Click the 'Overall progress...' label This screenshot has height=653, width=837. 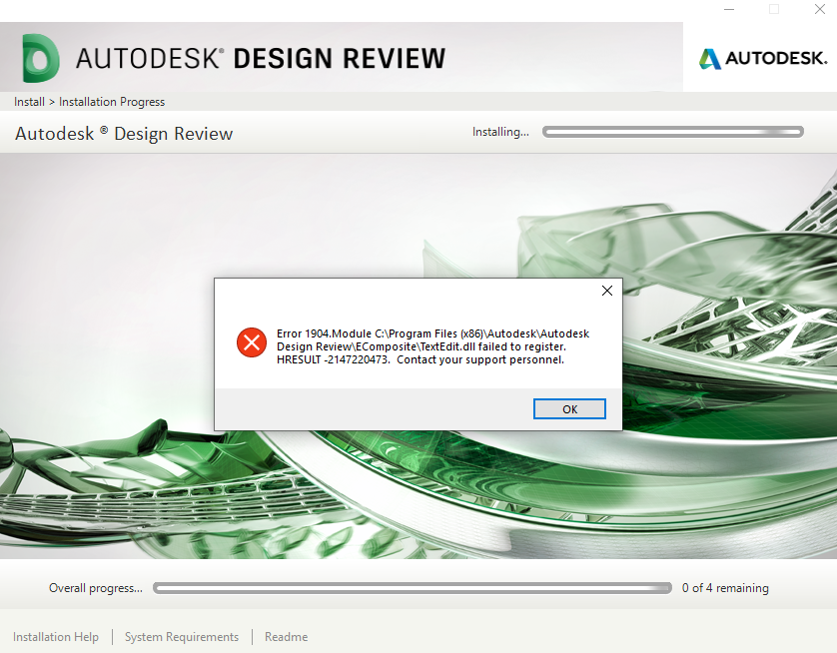[x=96, y=588]
